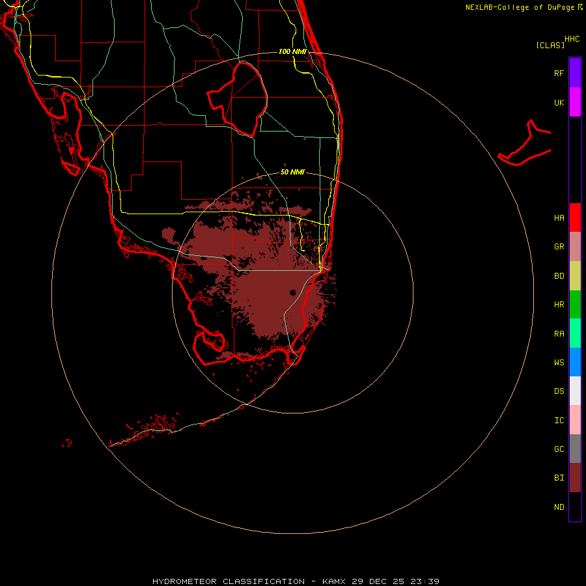Viewport: 586px width, 586px height.
Task: Click the 29 DEC 25 date
Action: tap(378, 581)
